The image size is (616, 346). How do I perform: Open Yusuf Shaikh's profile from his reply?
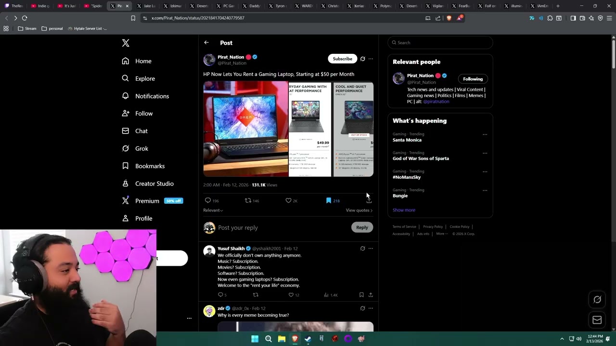(x=231, y=248)
